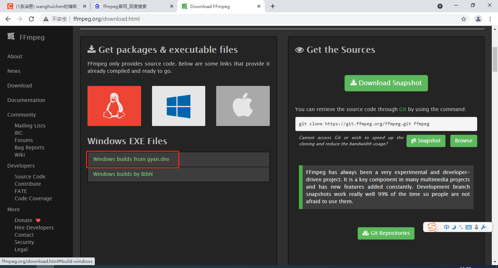This screenshot has width=498, height=268.
Task: Toggle Sogou Chinese/English mode 中 icon
Action: pos(447,227)
